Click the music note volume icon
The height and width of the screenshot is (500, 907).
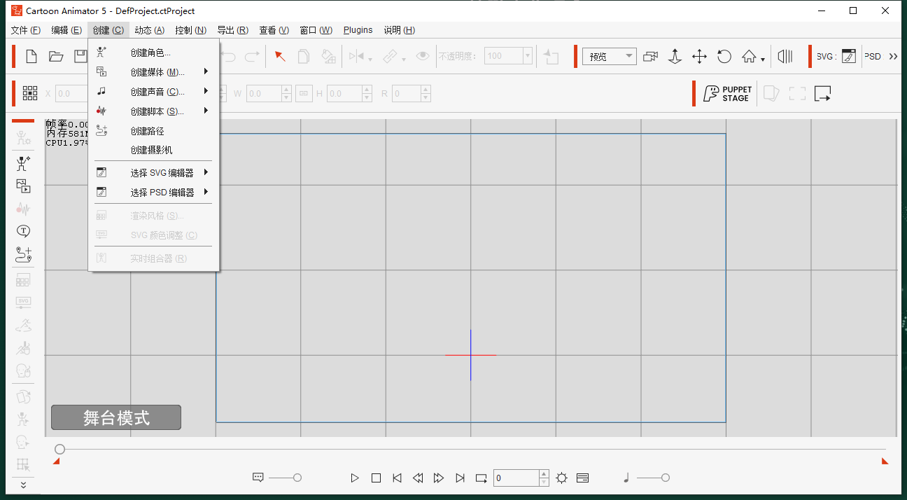(626, 478)
